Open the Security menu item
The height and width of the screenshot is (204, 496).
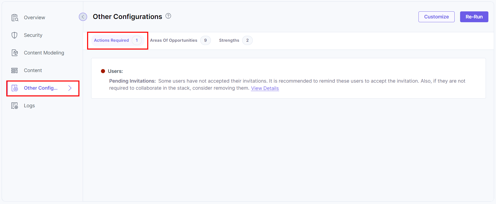(33, 35)
